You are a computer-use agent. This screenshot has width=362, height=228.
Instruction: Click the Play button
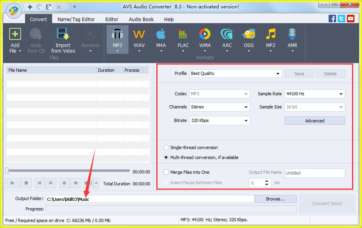tap(13, 183)
